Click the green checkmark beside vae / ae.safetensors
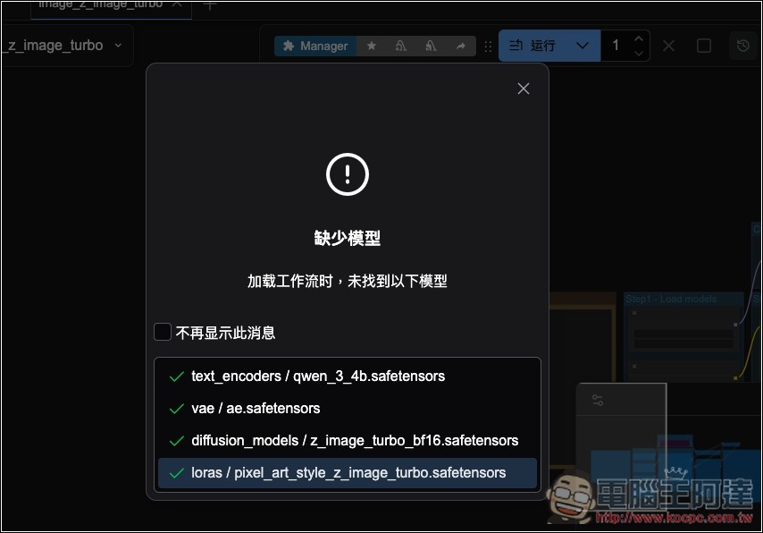 [x=175, y=409]
